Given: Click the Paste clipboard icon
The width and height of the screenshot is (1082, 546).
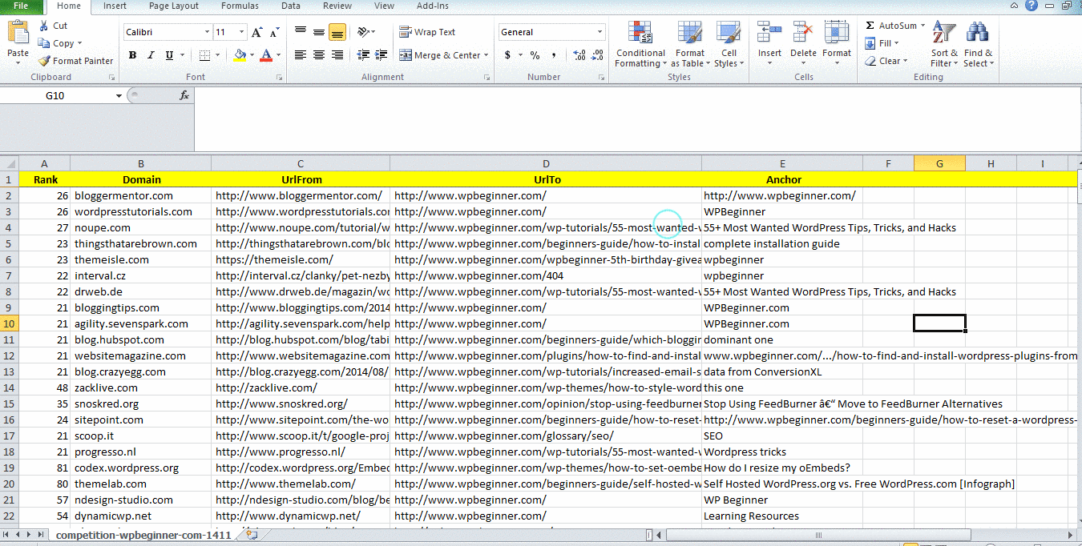Looking at the screenshot, I should [x=18, y=34].
